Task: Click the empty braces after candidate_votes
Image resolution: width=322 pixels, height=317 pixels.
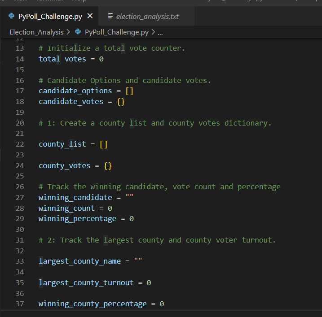Action: click(121, 102)
